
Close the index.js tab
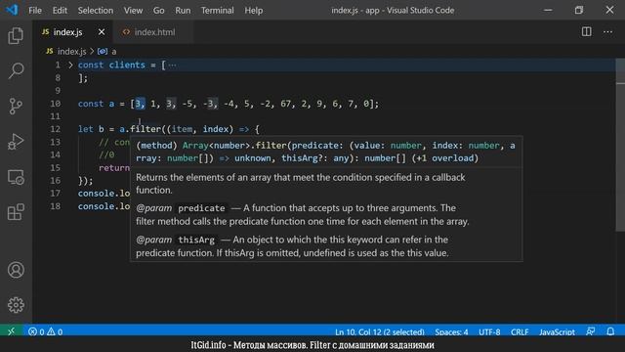102,32
